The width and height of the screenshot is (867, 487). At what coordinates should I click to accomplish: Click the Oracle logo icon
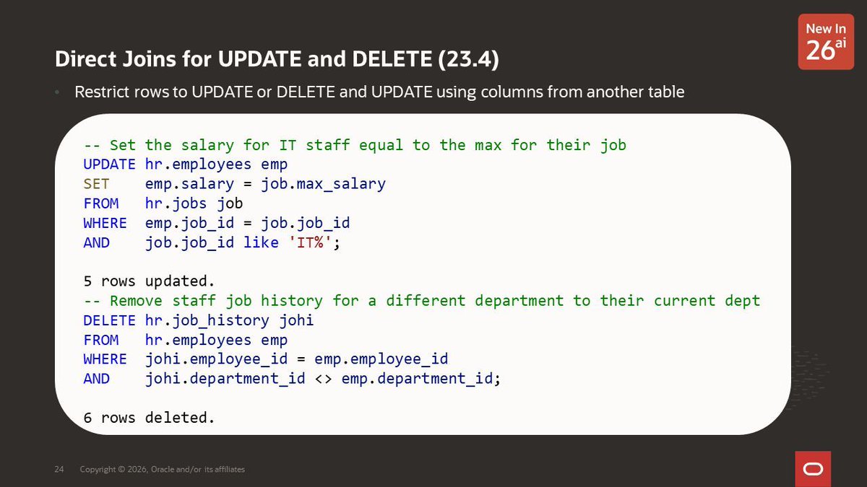coord(813,469)
